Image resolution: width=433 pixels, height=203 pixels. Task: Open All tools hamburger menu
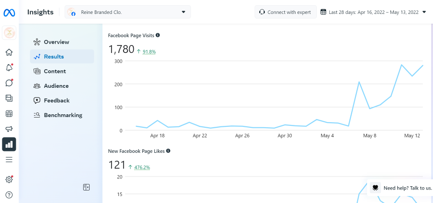click(9, 159)
